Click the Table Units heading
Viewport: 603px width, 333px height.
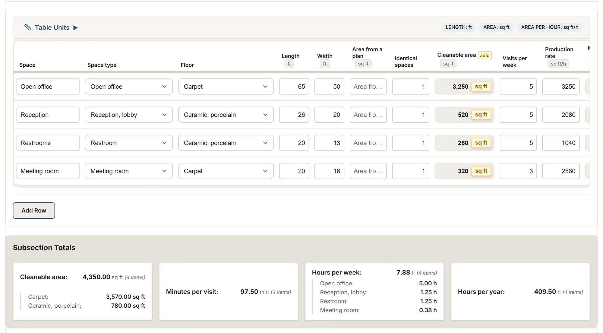(52, 27)
